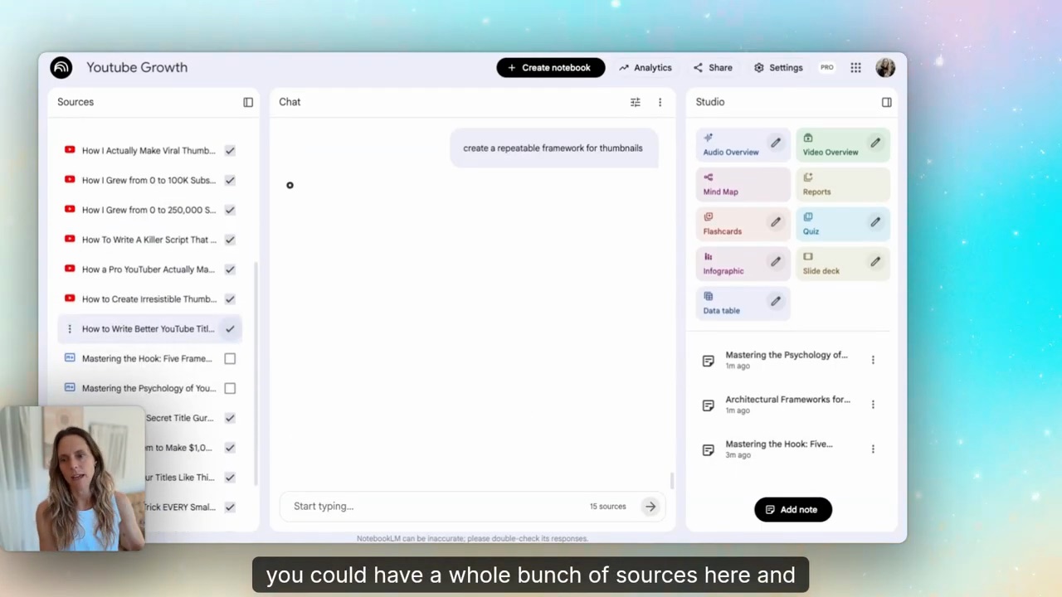Edit Audio Overview customization pencil
1062x597 pixels.
pos(776,143)
